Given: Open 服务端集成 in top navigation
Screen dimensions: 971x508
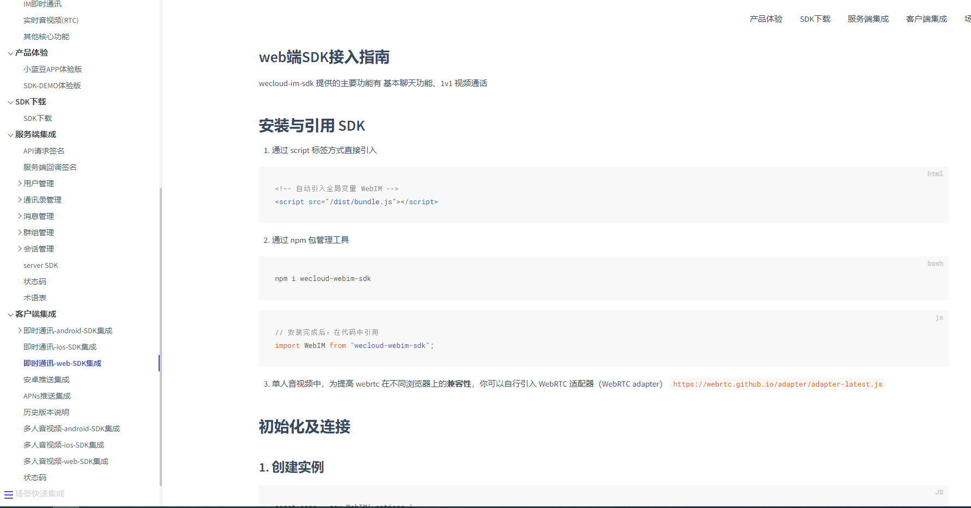Looking at the screenshot, I should point(868,19).
